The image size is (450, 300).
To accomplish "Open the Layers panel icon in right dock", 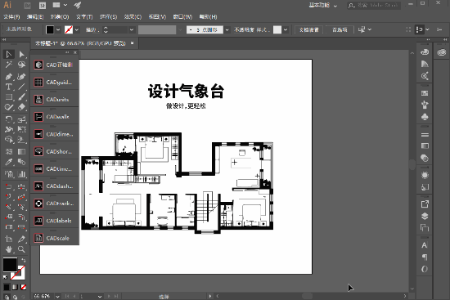I will tap(425, 217).
